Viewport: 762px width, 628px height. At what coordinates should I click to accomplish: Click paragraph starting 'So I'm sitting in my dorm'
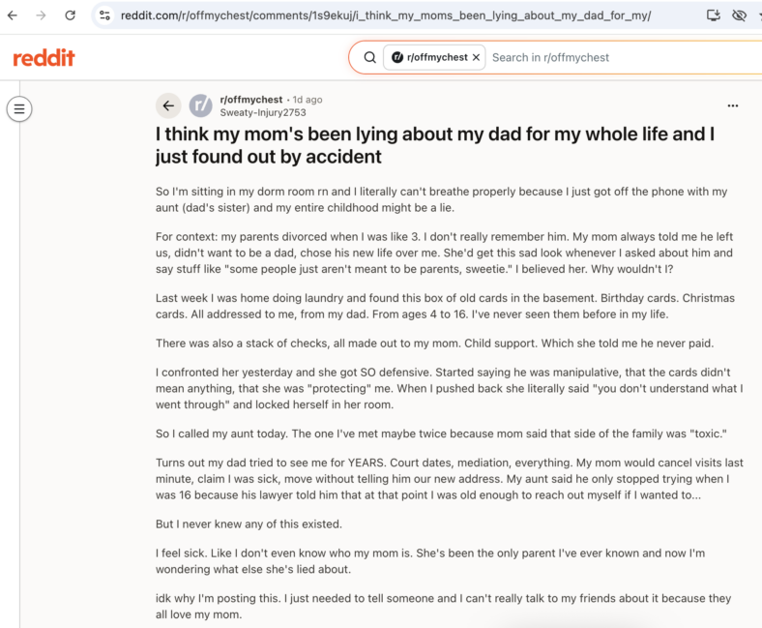point(441,199)
